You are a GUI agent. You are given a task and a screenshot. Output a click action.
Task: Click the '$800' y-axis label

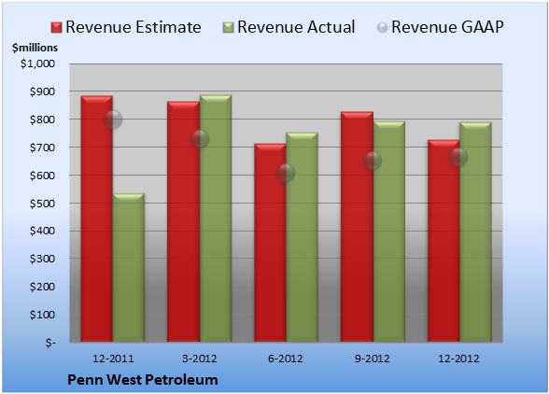(x=42, y=120)
